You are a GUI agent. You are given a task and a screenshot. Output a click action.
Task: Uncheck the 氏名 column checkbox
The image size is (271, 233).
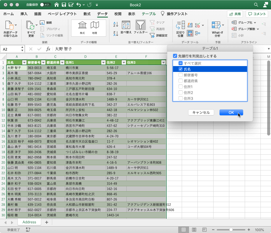coord(181,69)
